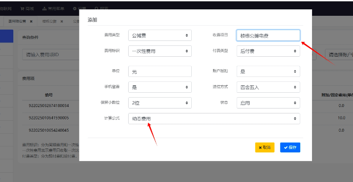Open the 计算公式 dropdown showing 动态费用

click(x=214, y=118)
